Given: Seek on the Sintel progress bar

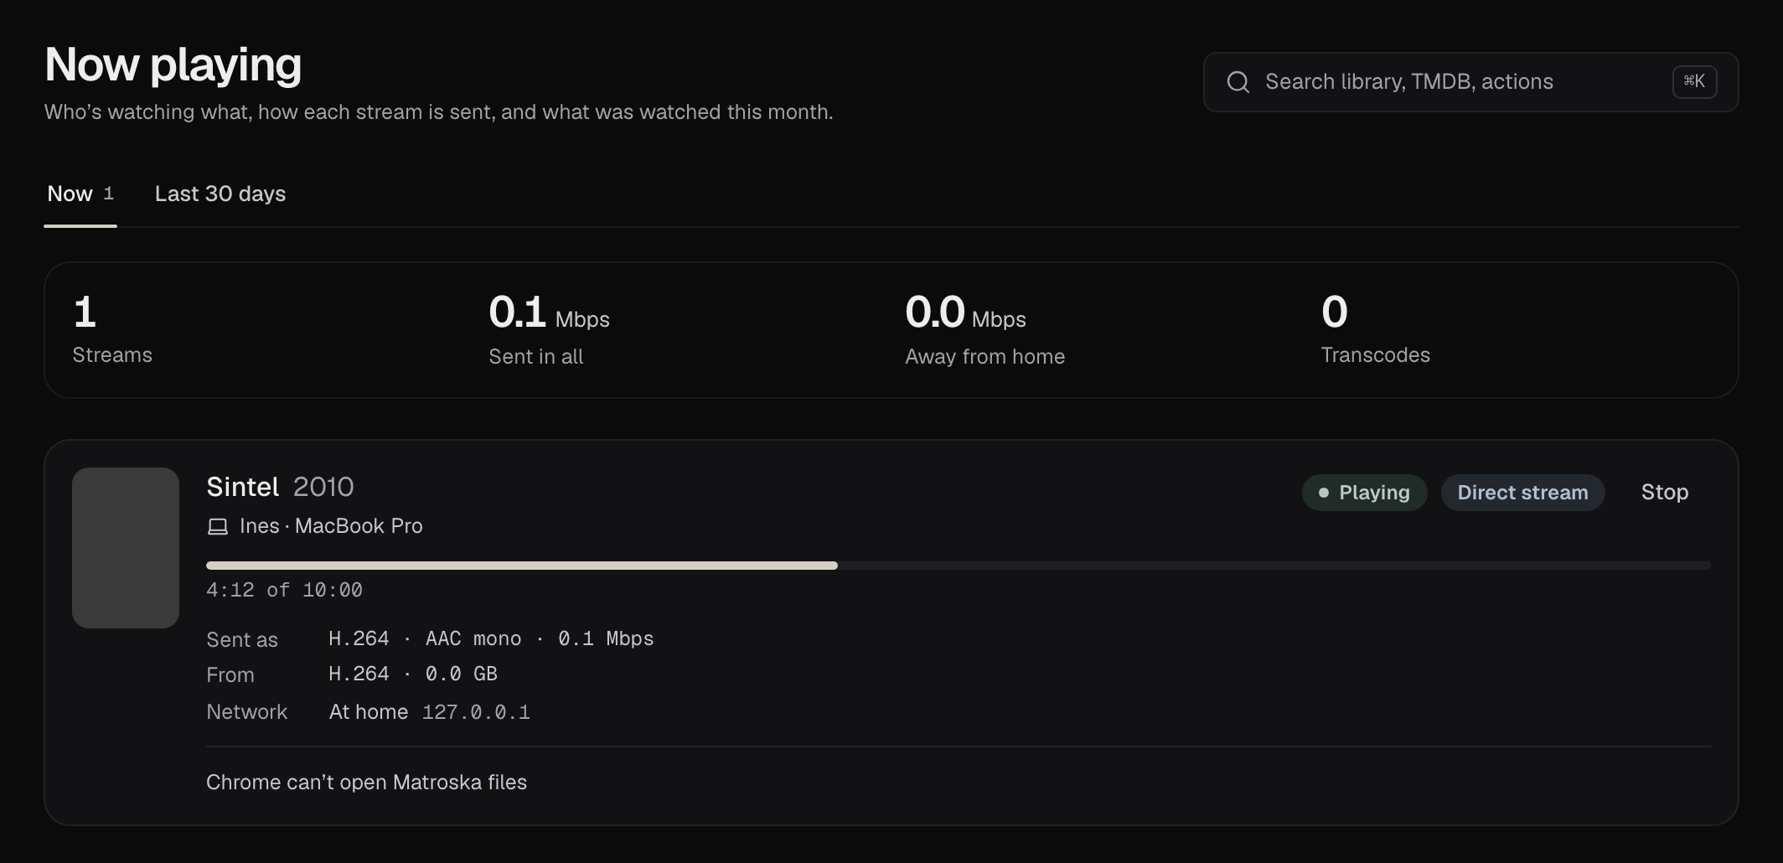Looking at the screenshot, I should pyautogui.click(x=958, y=566).
